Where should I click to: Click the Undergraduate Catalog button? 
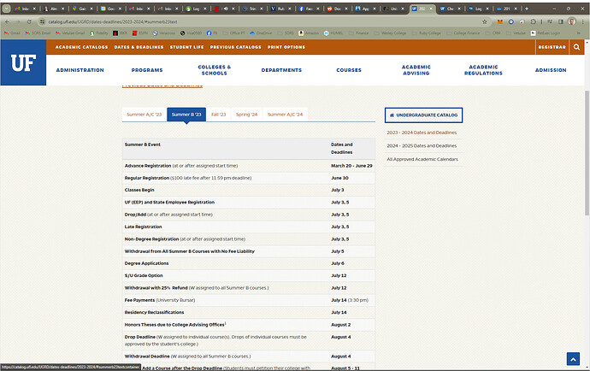coord(423,115)
